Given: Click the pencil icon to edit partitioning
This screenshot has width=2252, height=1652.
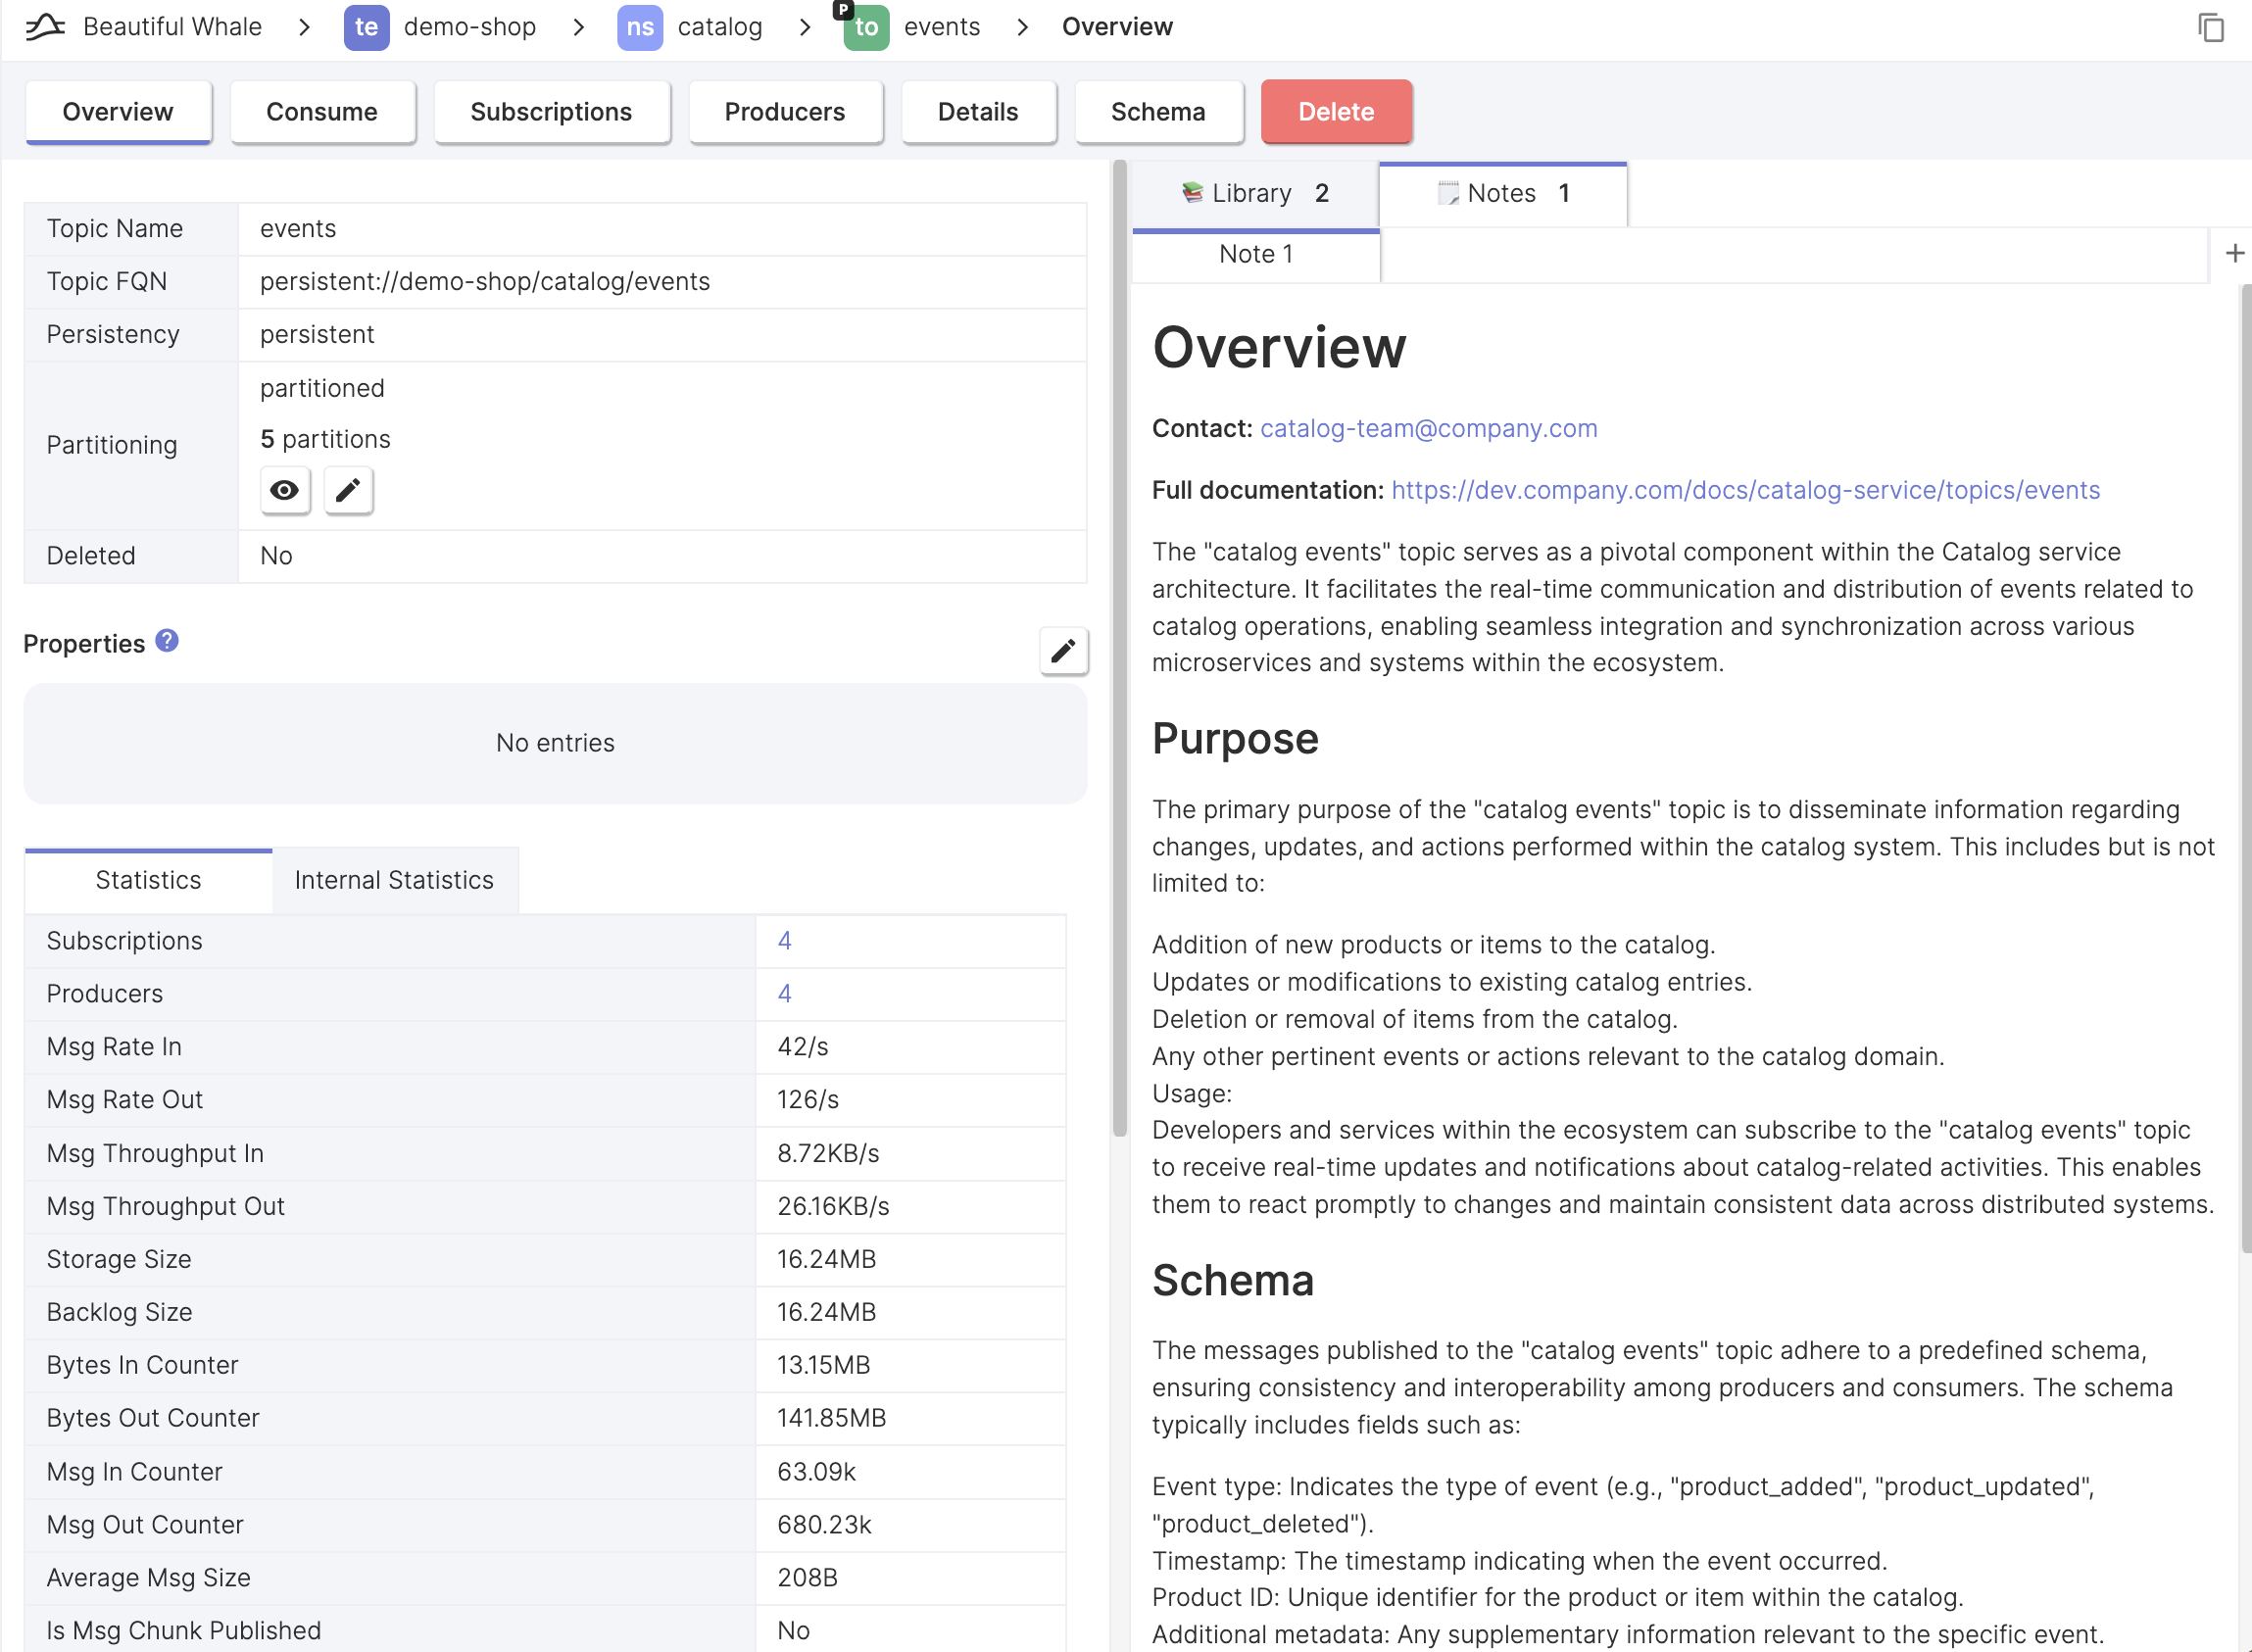Looking at the screenshot, I should 348,488.
